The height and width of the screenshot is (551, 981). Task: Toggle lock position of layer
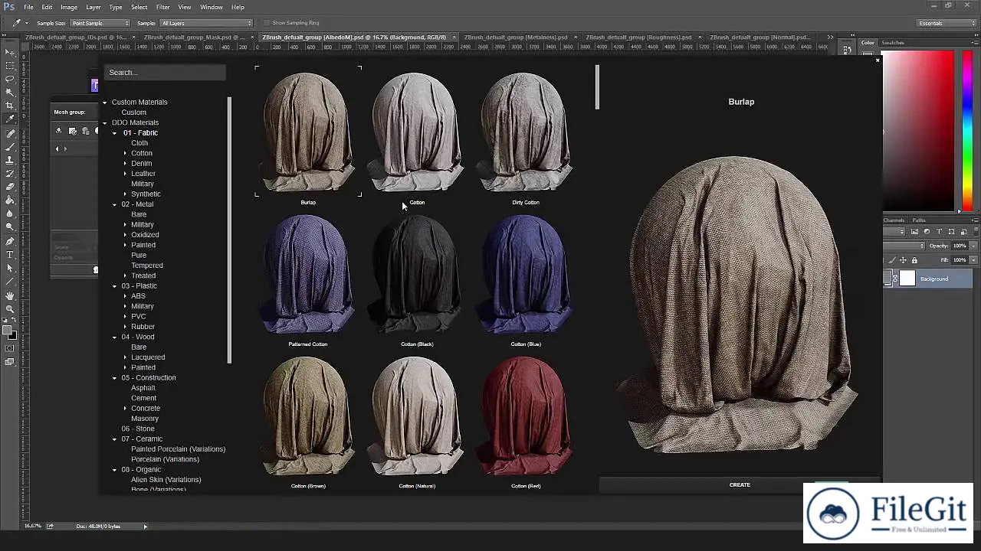pos(904,260)
